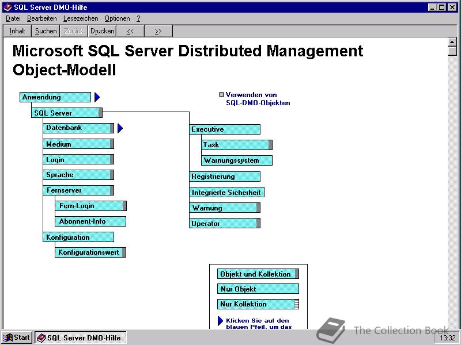This screenshot has width=461, height=345.
Task: Open the ? help menu
Action: (138, 18)
